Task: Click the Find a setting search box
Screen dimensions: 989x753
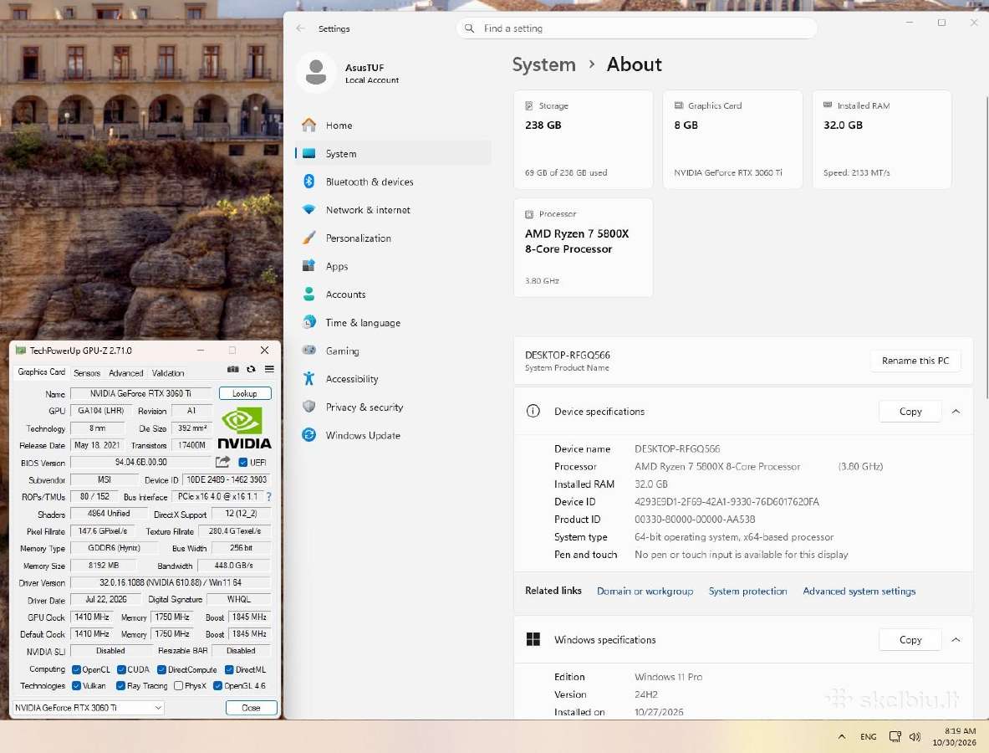Action: (x=636, y=28)
